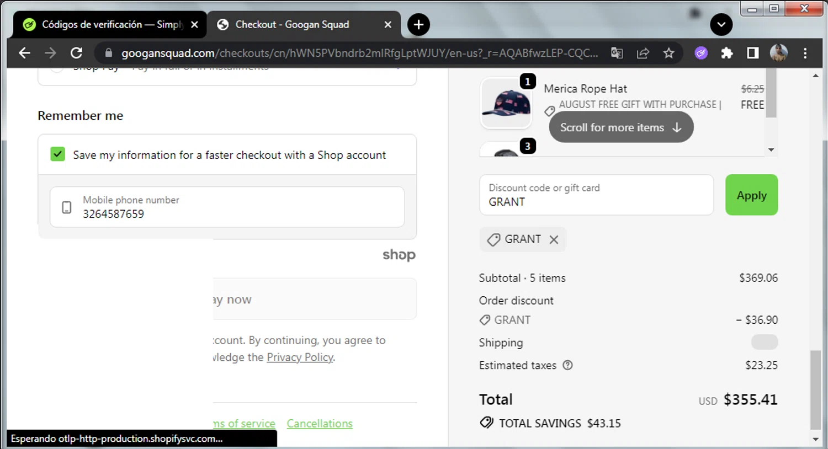The height and width of the screenshot is (449, 828).
Task: Open the terms of service link
Action: tap(244, 424)
